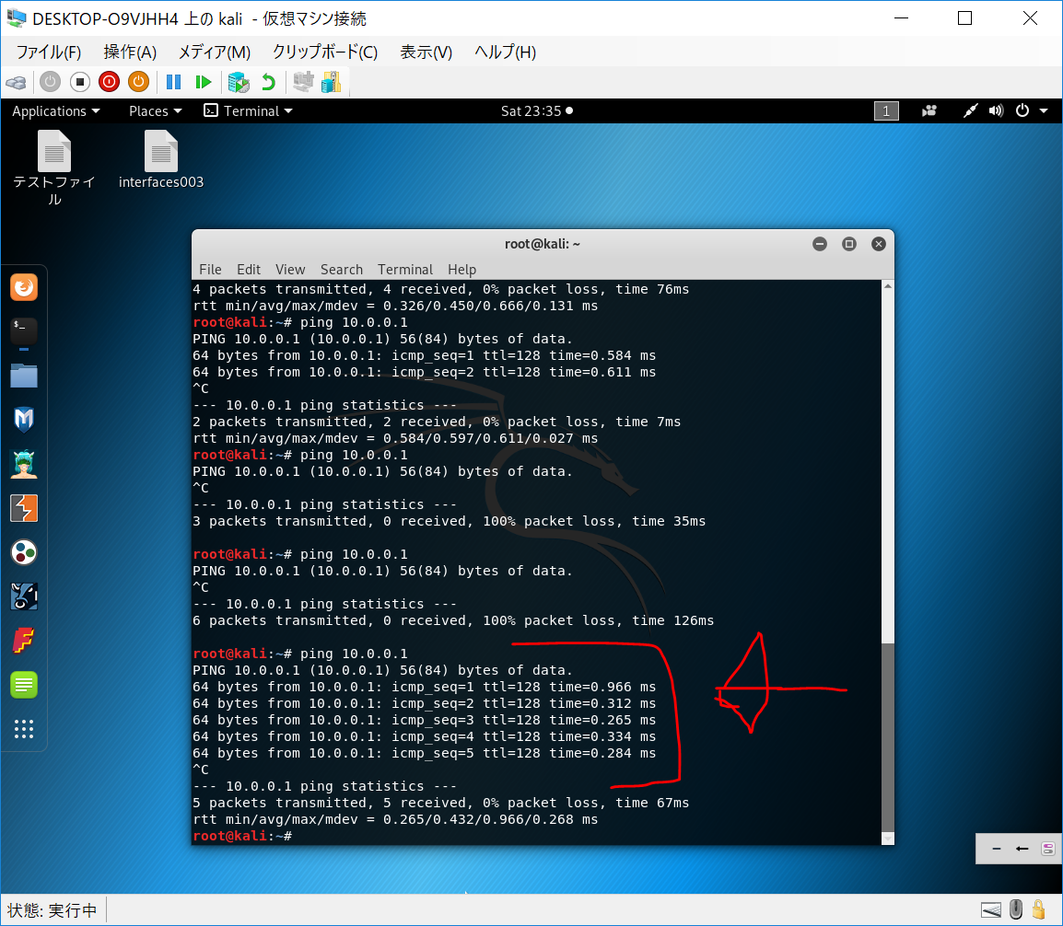This screenshot has height=926, width=1063.
Task: Show all applications grid in dock
Action: [24, 729]
